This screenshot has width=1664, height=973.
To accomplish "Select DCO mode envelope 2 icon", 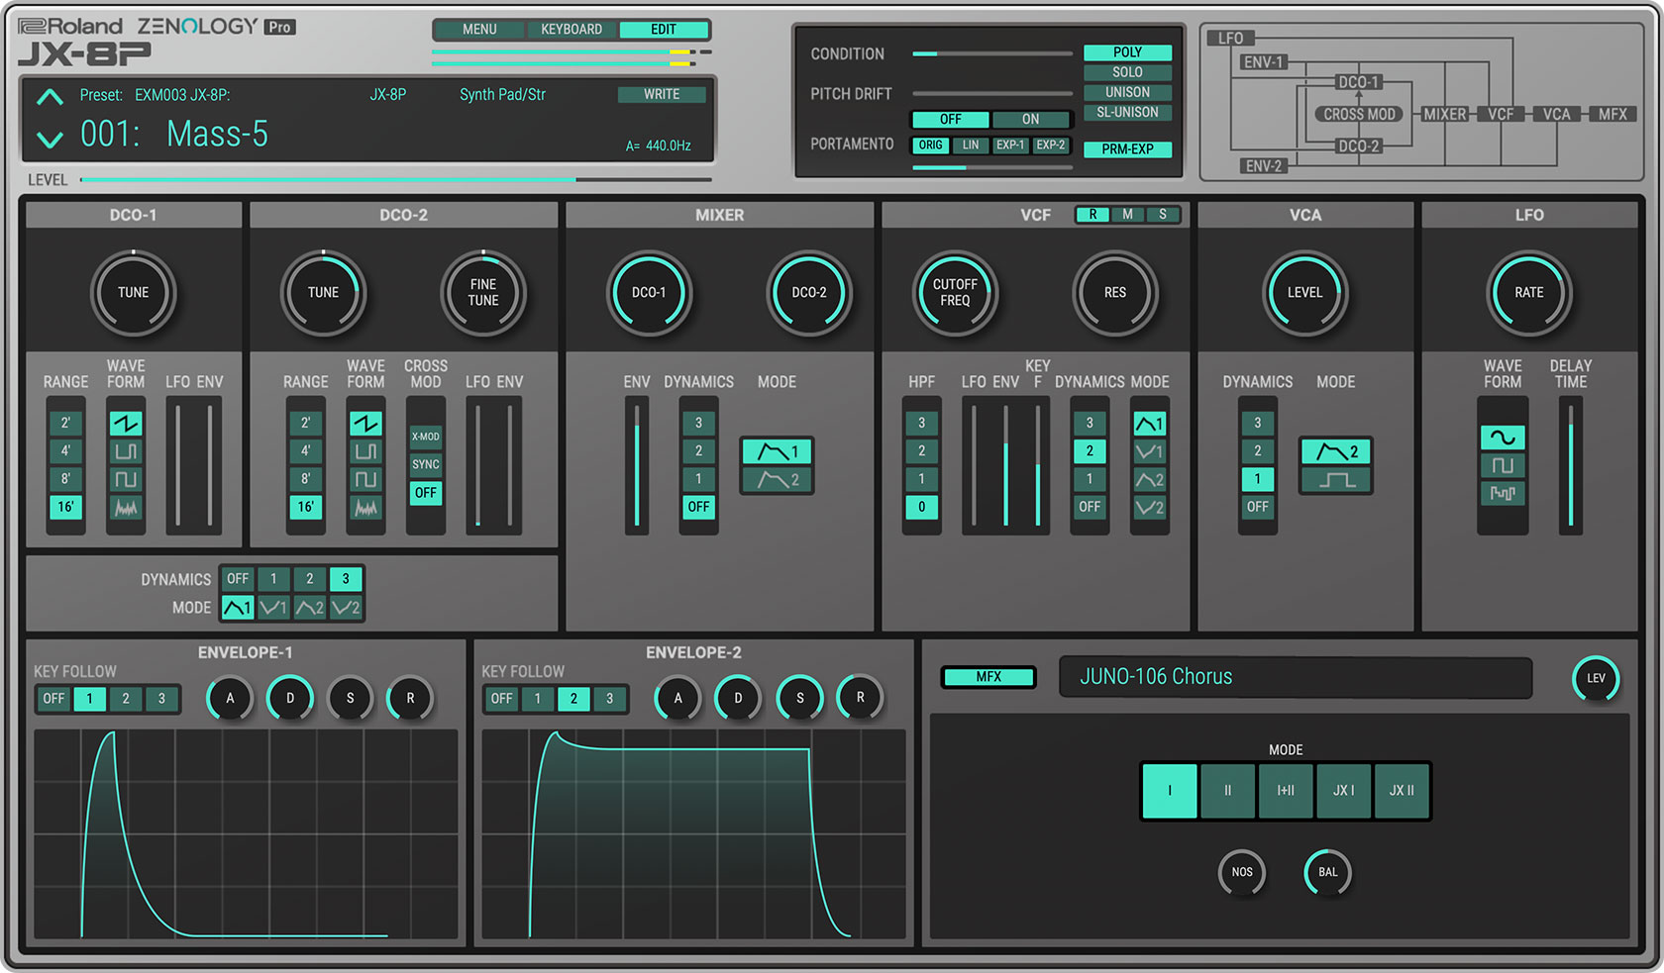I will click(x=309, y=607).
